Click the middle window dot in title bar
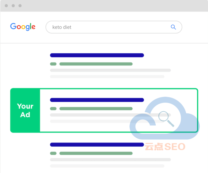This screenshot has height=173, width=208. 14,6
